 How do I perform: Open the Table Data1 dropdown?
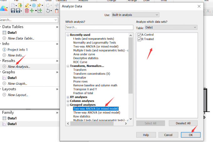[x=171, y=27]
